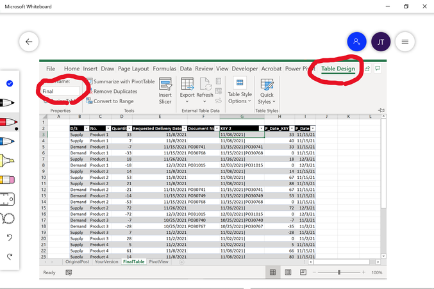Viewport: 434px width, 289px height.
Task: Go back with the Whiteboard back arrow
Action: (29, 42)
